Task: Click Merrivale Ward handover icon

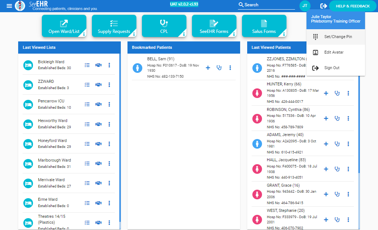Action: click(98, 183)
